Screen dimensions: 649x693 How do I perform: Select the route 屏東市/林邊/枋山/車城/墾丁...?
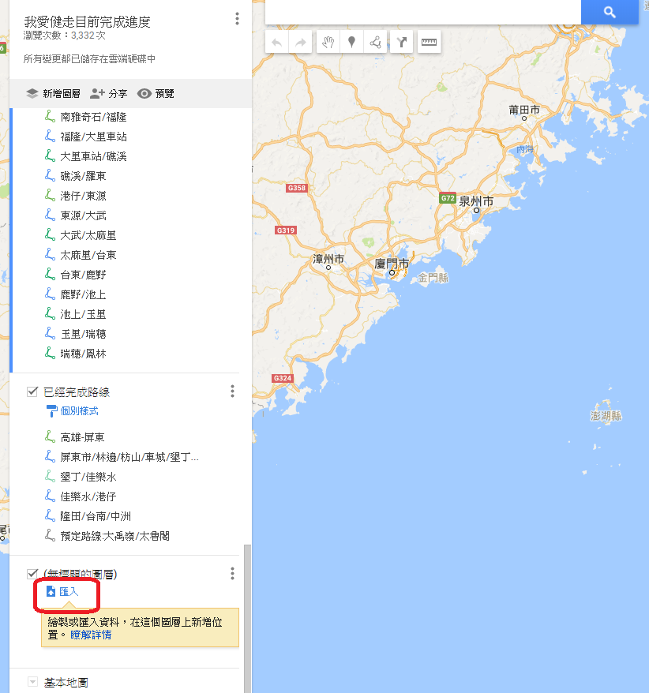[129, 457]
